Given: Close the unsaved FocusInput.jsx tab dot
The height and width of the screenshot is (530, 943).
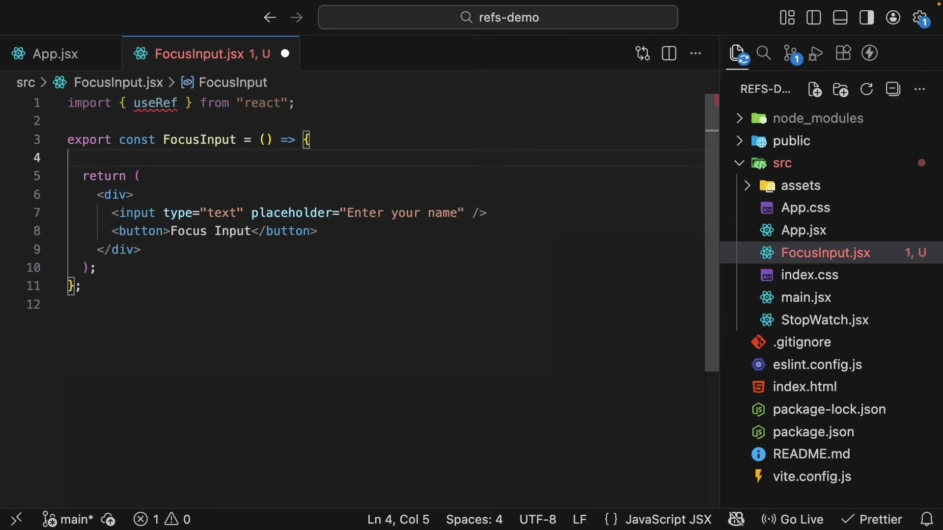Looking at the screenshot, I should tap(285, 53).
